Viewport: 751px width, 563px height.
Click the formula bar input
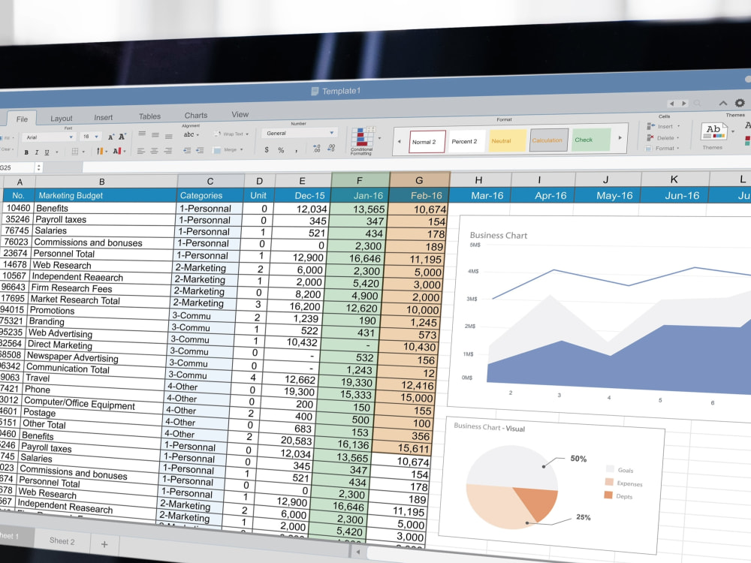tap(417, 164)
